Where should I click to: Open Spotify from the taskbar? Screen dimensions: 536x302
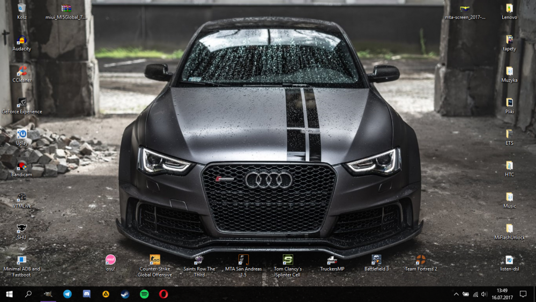pos(144,294)
